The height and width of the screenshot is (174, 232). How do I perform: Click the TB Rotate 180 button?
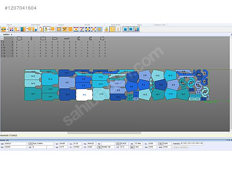(x=99, y=147)
